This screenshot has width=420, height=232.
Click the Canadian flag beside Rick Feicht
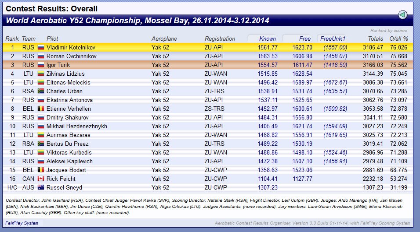(x=41, y=179)
